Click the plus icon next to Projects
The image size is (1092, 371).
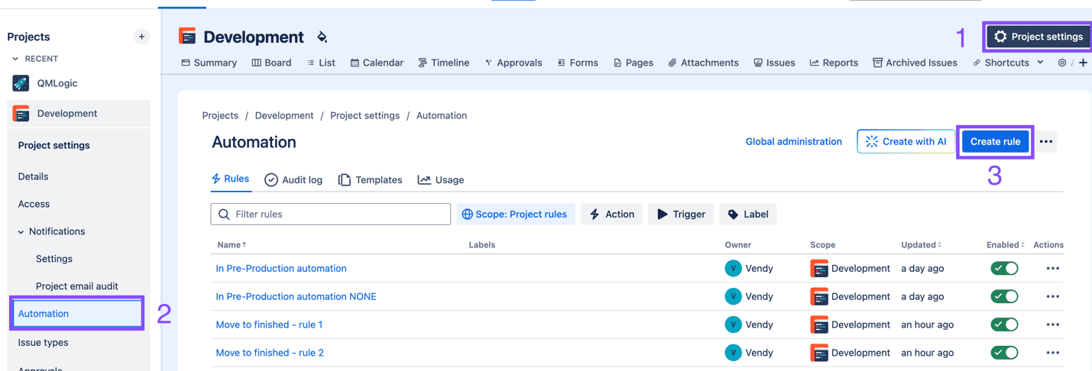tap(141, 37)
